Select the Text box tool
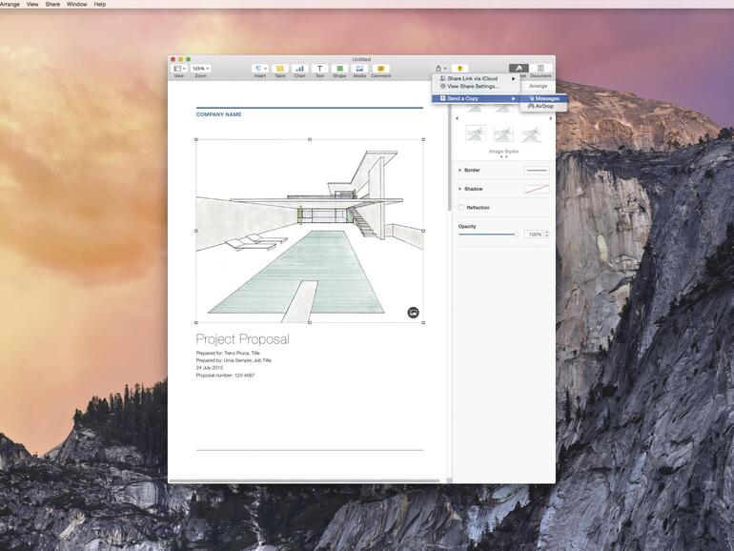The width and height of the screenshot is (734, 551). coord(319,69)
